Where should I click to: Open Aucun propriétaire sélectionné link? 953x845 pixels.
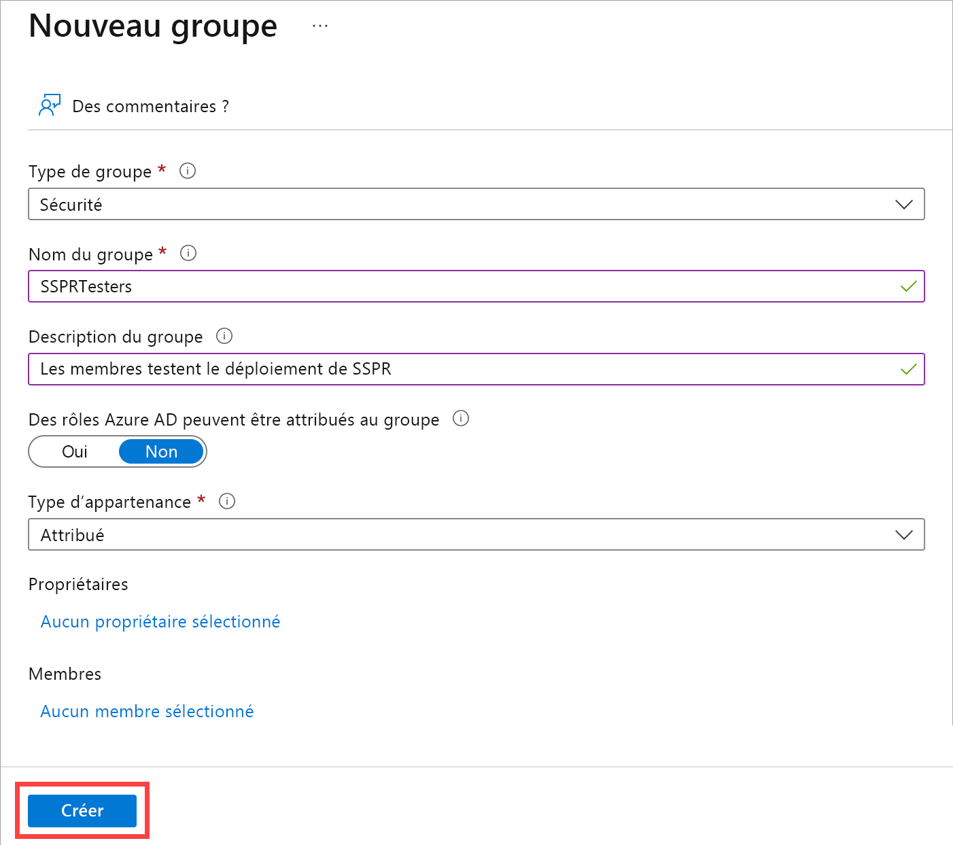(x=160, y=622)
